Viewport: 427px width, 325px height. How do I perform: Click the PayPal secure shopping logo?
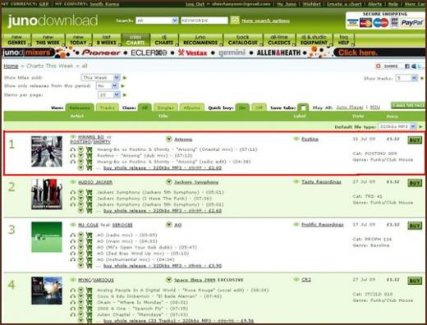(x=412, y=23)
